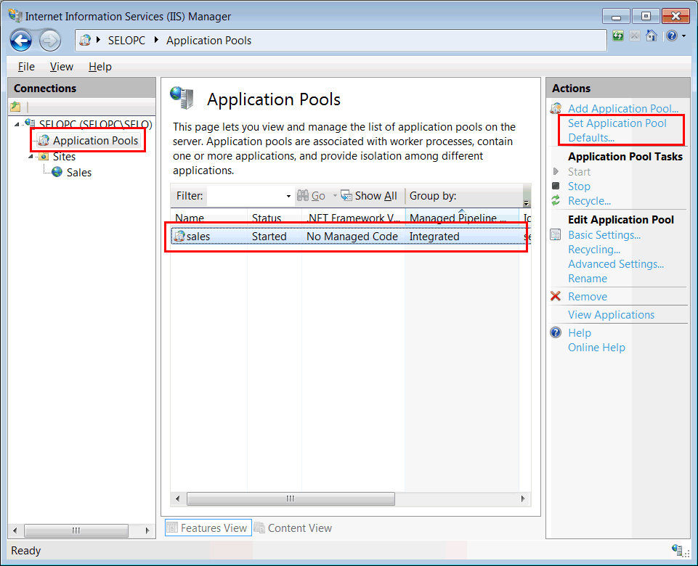Collapse the SELOPC server node
698x566 pixels.
click(x=17, y=125)
